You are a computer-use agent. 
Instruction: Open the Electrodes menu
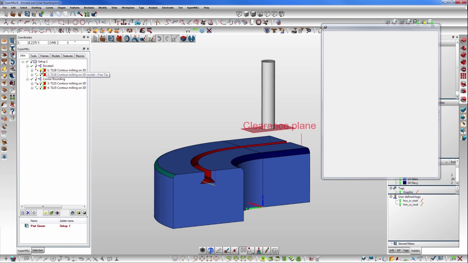[x=168, y=8]
